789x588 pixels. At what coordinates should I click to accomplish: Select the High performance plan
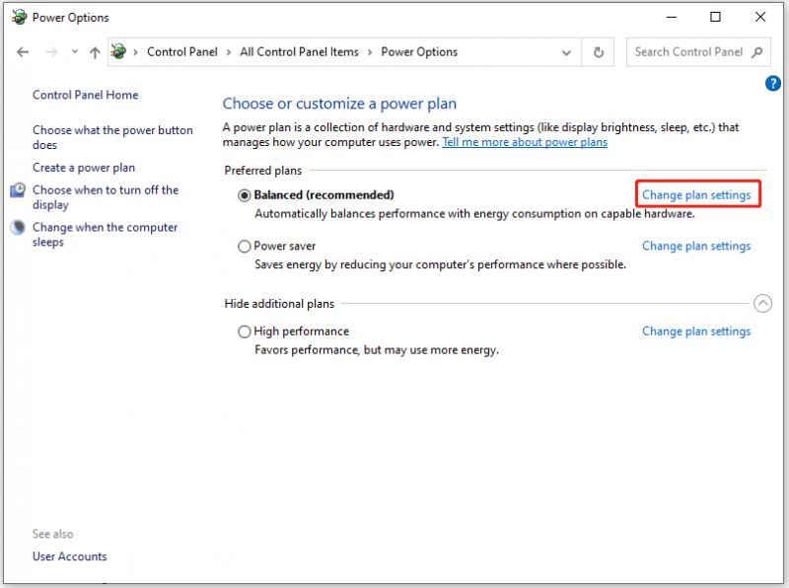point(245,331)
